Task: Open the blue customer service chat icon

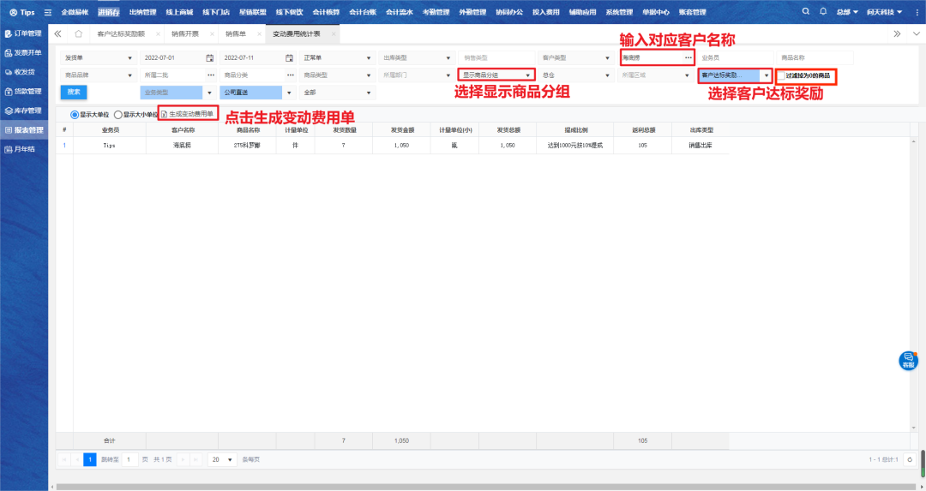Action: [x=907, y=361]
